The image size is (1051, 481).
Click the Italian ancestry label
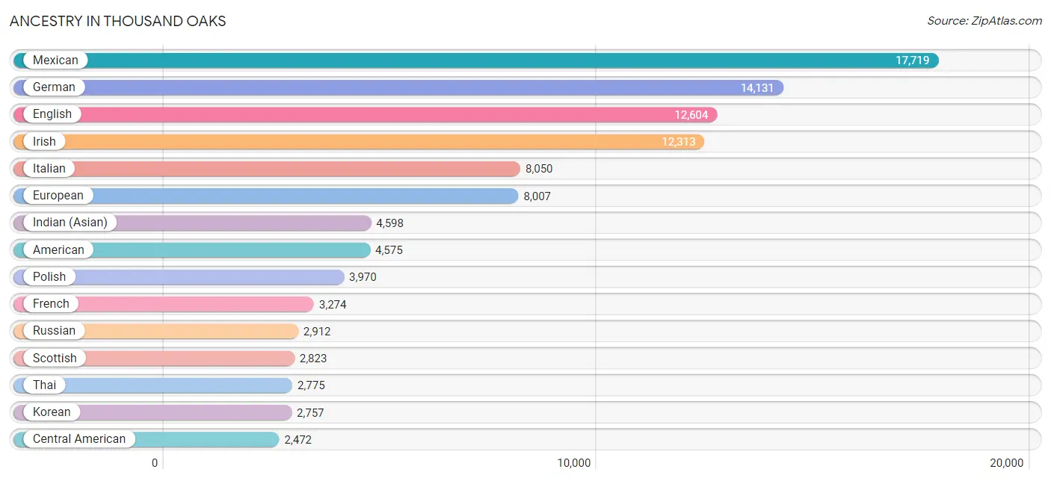49,169
